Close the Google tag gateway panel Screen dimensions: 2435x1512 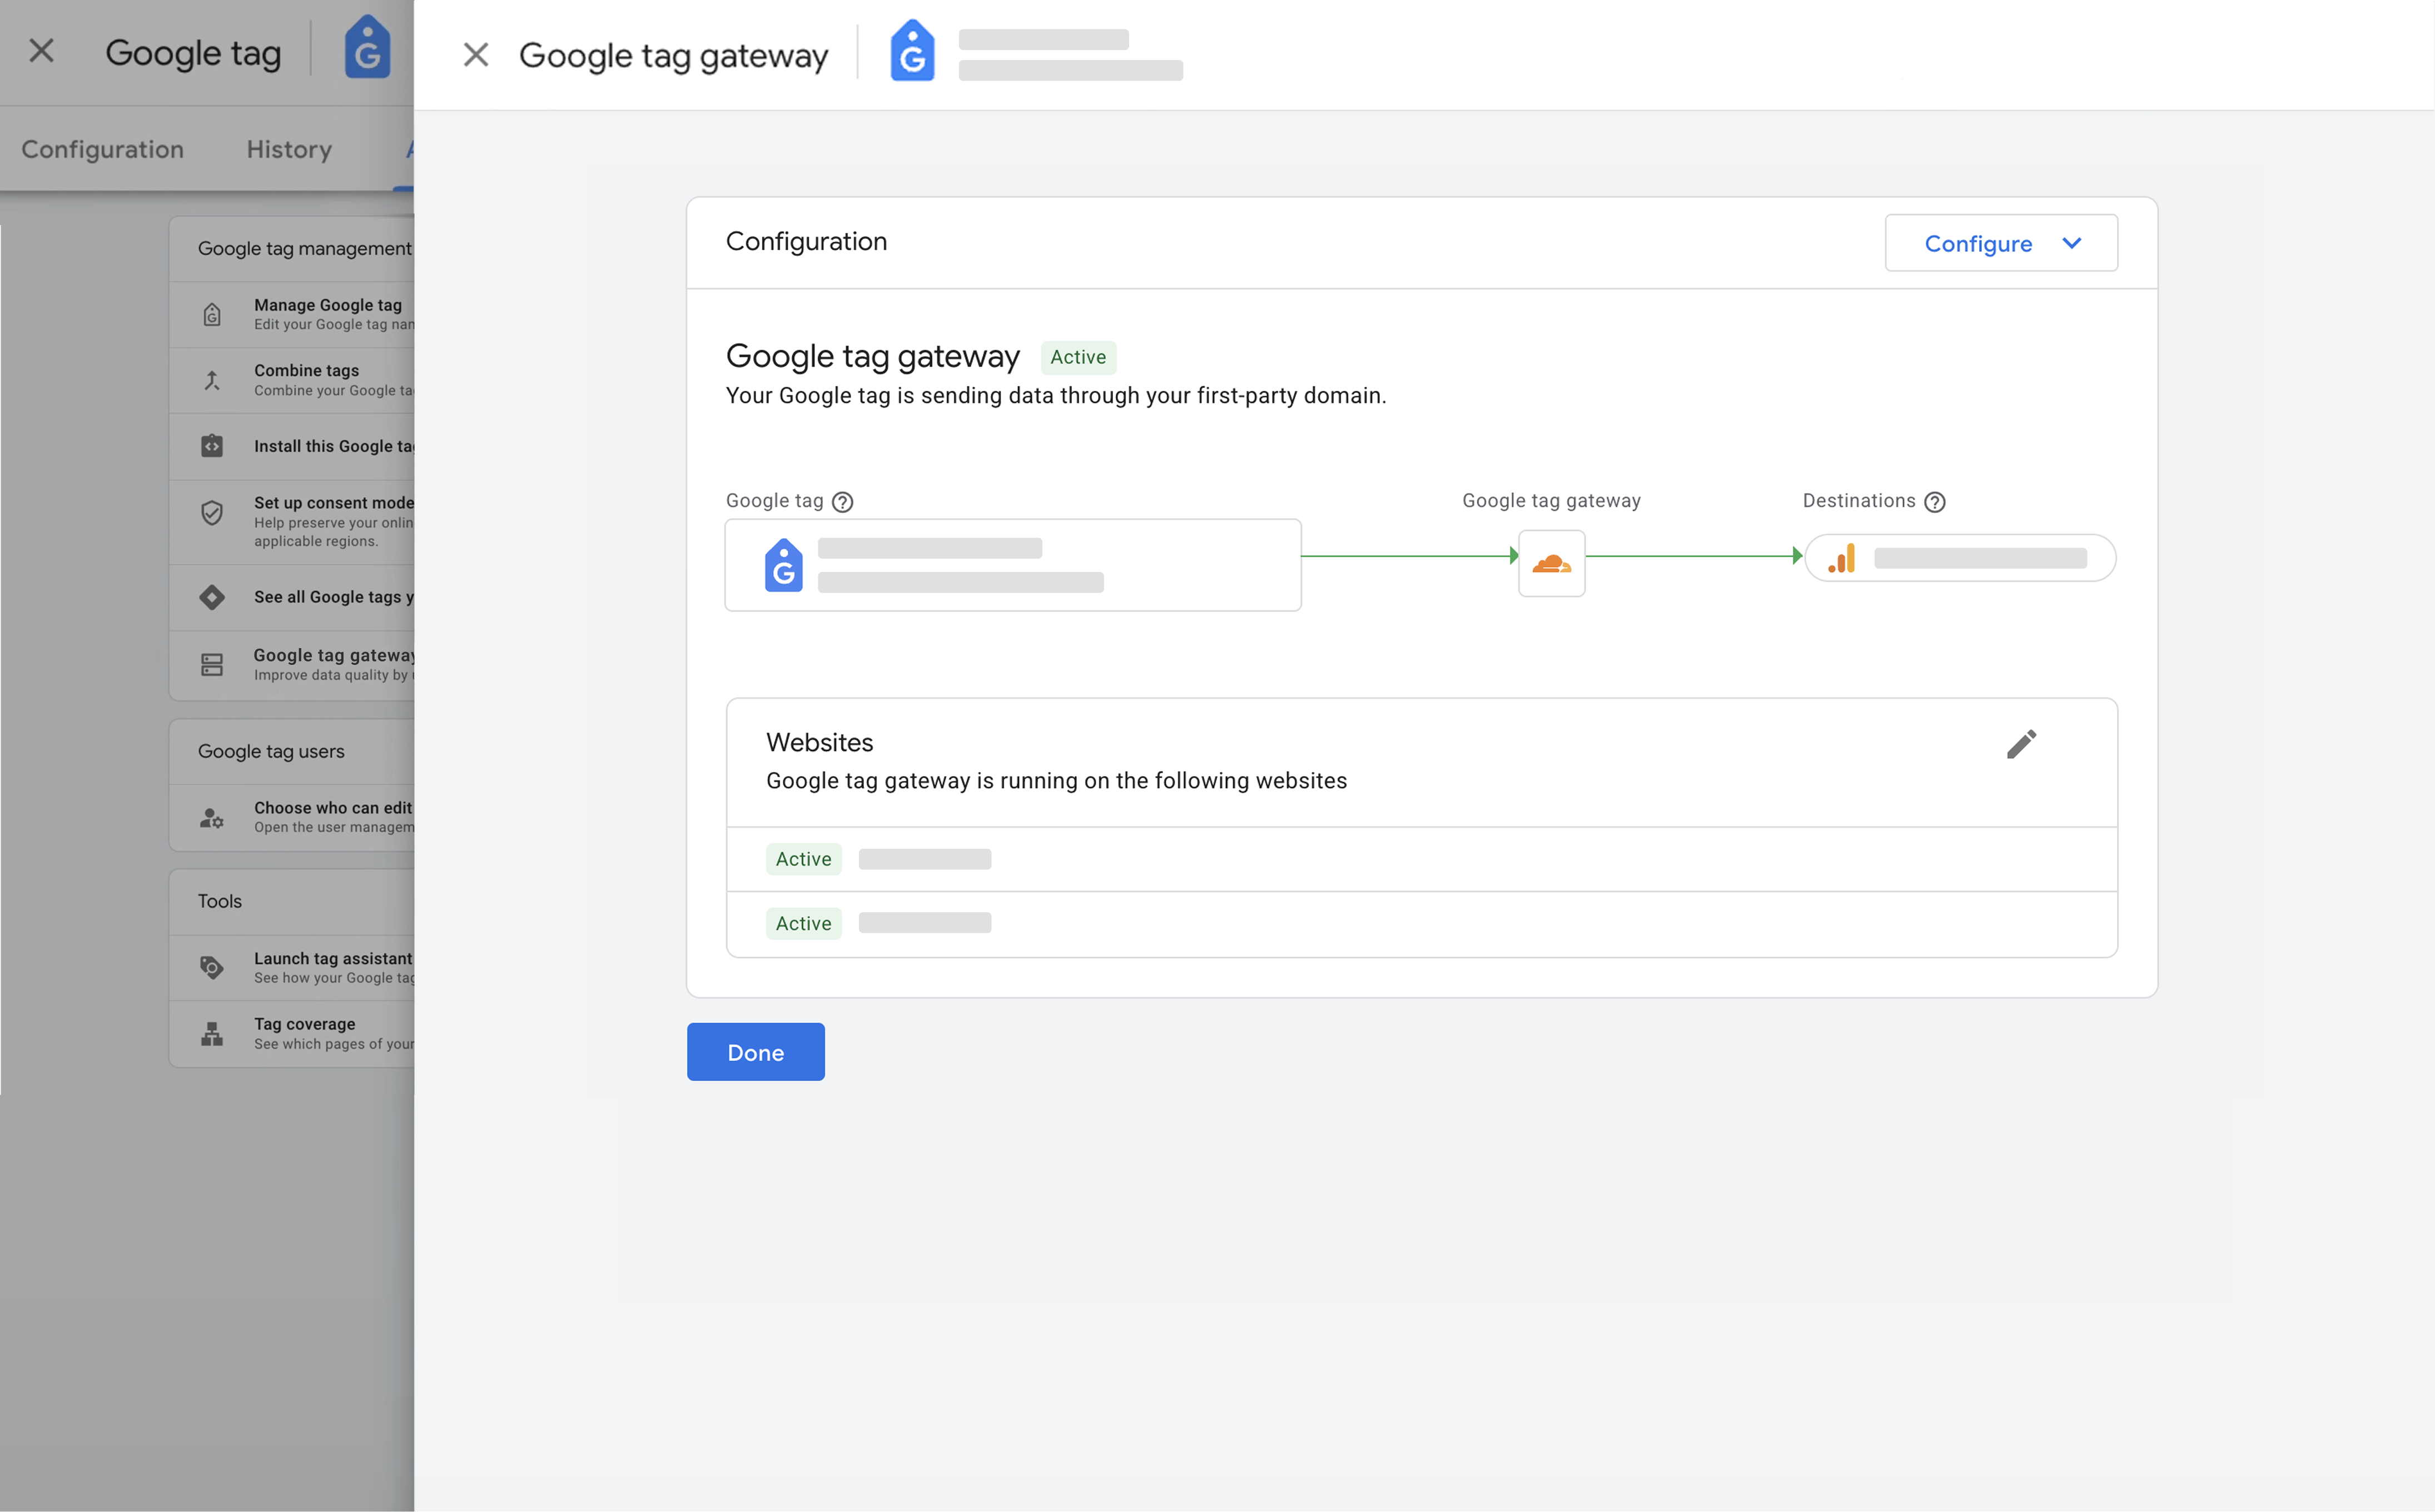click(476, 55)
